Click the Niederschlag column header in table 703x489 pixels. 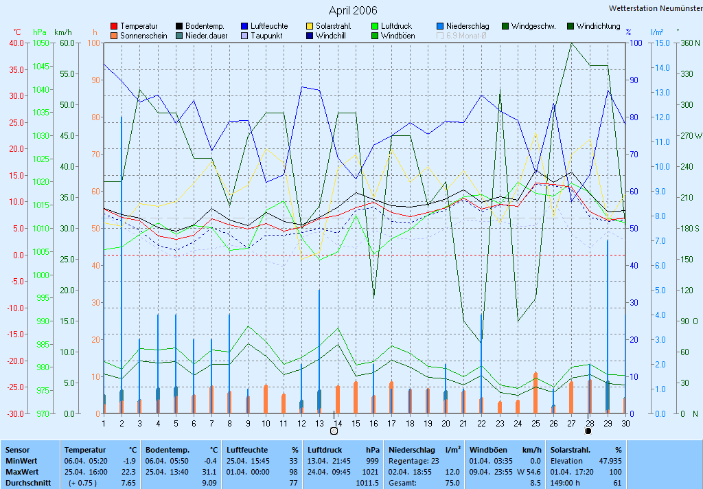click(x=412, y=450)
